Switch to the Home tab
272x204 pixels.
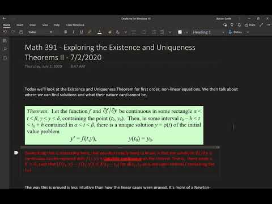pos(6,25)
